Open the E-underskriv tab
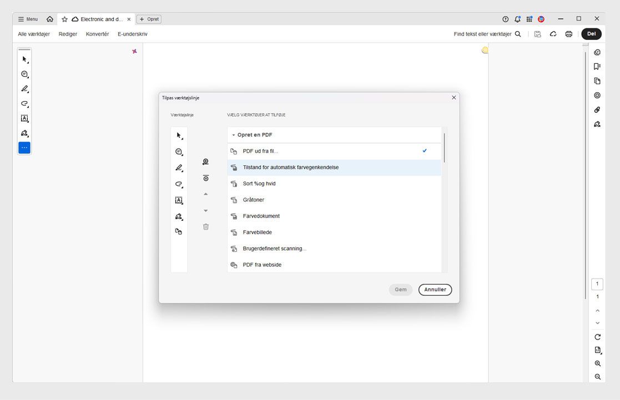This screenshot has height=400, width=620. (133, 34)
